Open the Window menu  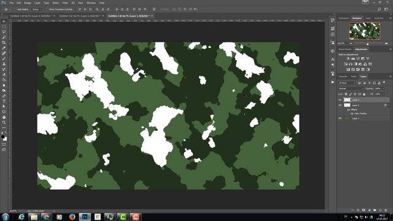coord(91,2)
